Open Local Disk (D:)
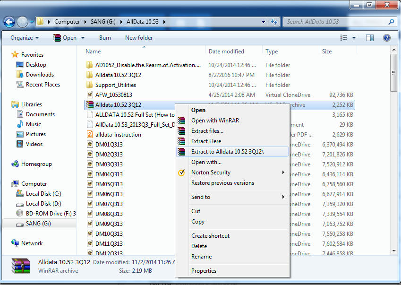The height and width of the screenshot is (285, 401). [39, 204]
